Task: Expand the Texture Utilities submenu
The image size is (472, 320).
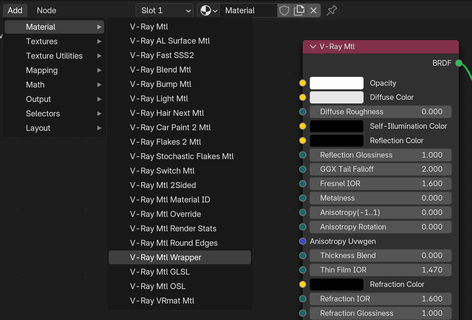Action: tap(55, 56)
